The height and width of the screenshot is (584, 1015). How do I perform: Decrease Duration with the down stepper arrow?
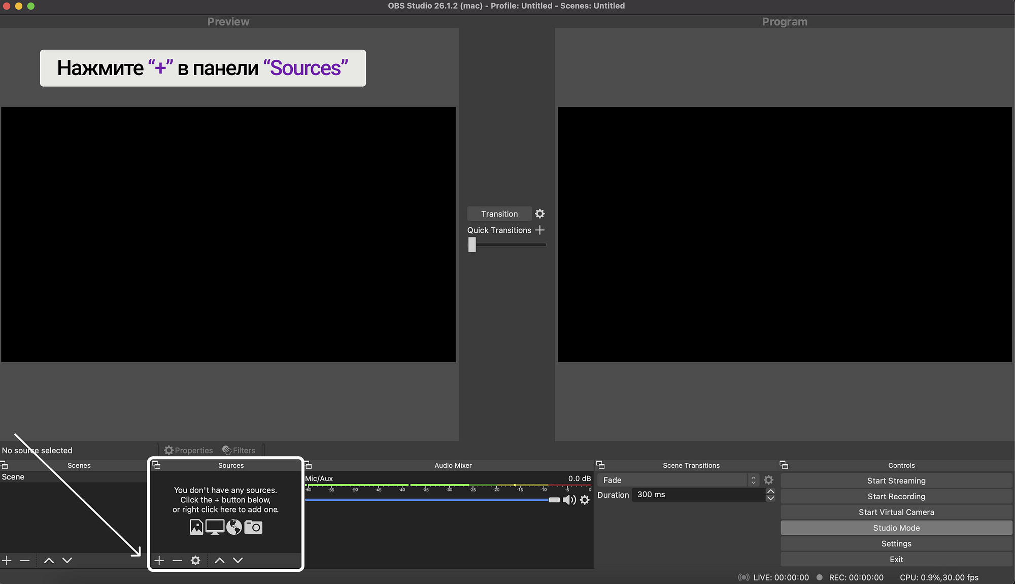770,498
